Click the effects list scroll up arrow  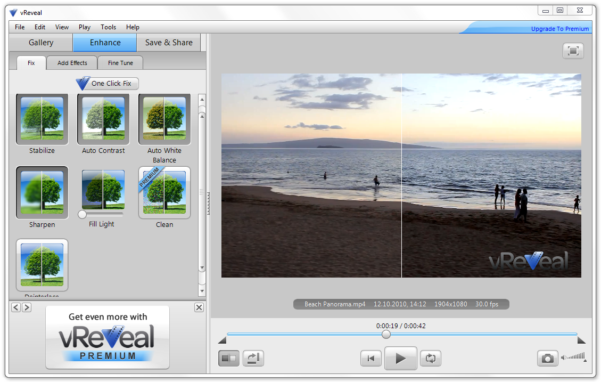coord(202,99)
